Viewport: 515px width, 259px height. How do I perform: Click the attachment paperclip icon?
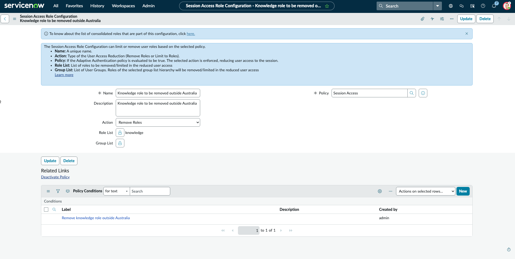[422, 19]
